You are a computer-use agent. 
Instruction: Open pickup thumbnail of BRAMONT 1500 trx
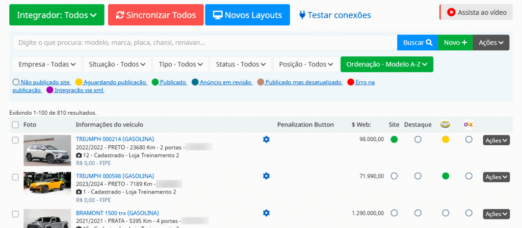[x=47, y=218]
